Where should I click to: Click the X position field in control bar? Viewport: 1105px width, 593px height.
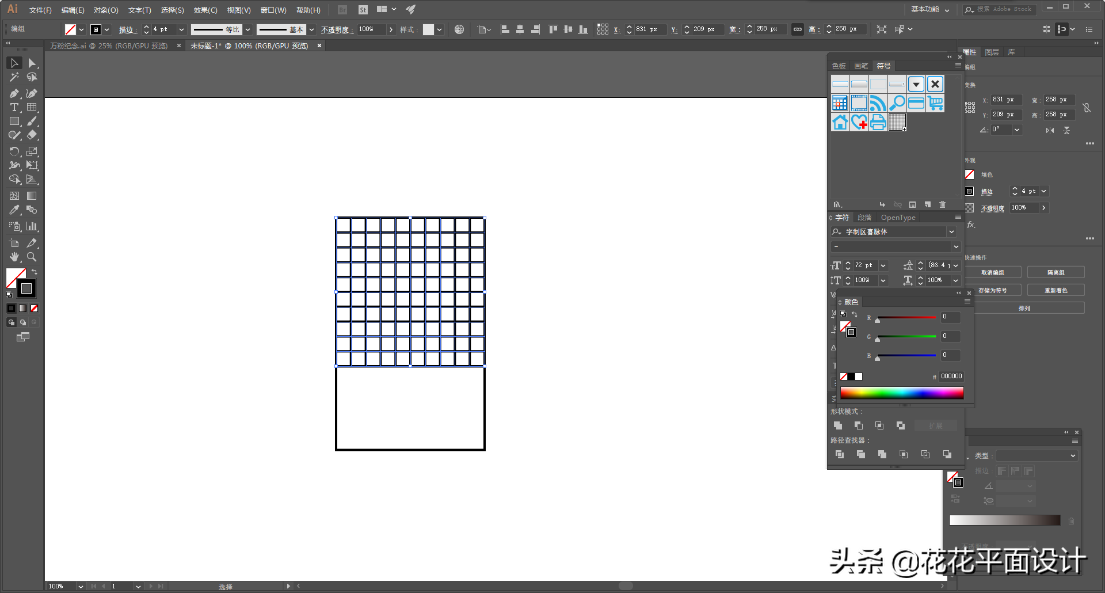point(650,29)
